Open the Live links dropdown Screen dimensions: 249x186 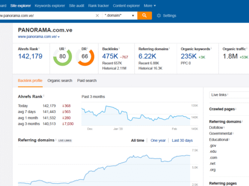229,95
